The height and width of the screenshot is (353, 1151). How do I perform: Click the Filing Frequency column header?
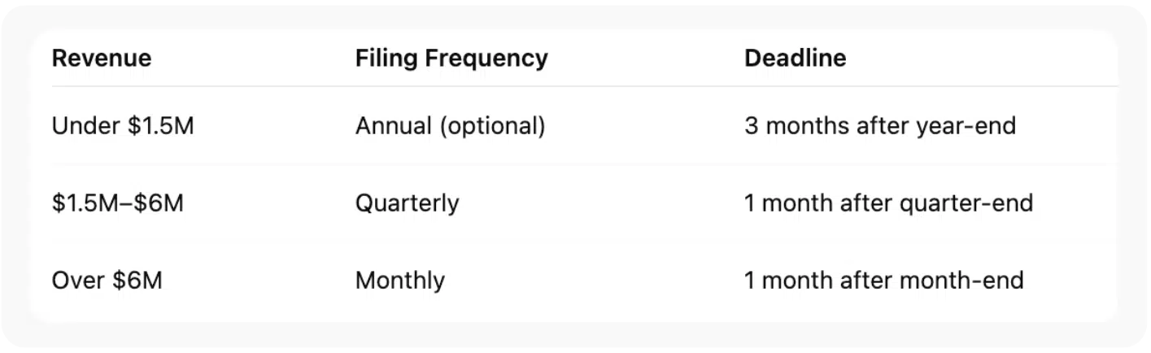pyautogui.click(x=451, y=59)
